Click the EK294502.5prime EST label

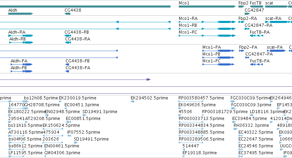click(149, 98)
